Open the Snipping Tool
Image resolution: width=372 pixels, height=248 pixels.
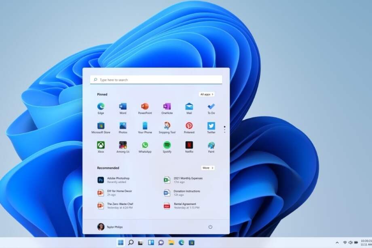coord(167,125)
